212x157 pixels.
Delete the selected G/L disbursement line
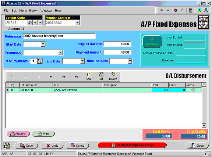tap(113, 76)
